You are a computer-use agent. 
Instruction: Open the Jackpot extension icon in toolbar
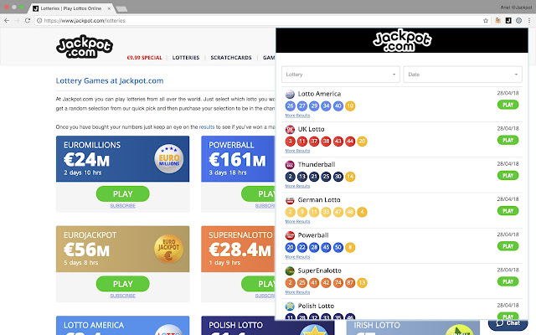pyautogui.click(x=508, y=20)
